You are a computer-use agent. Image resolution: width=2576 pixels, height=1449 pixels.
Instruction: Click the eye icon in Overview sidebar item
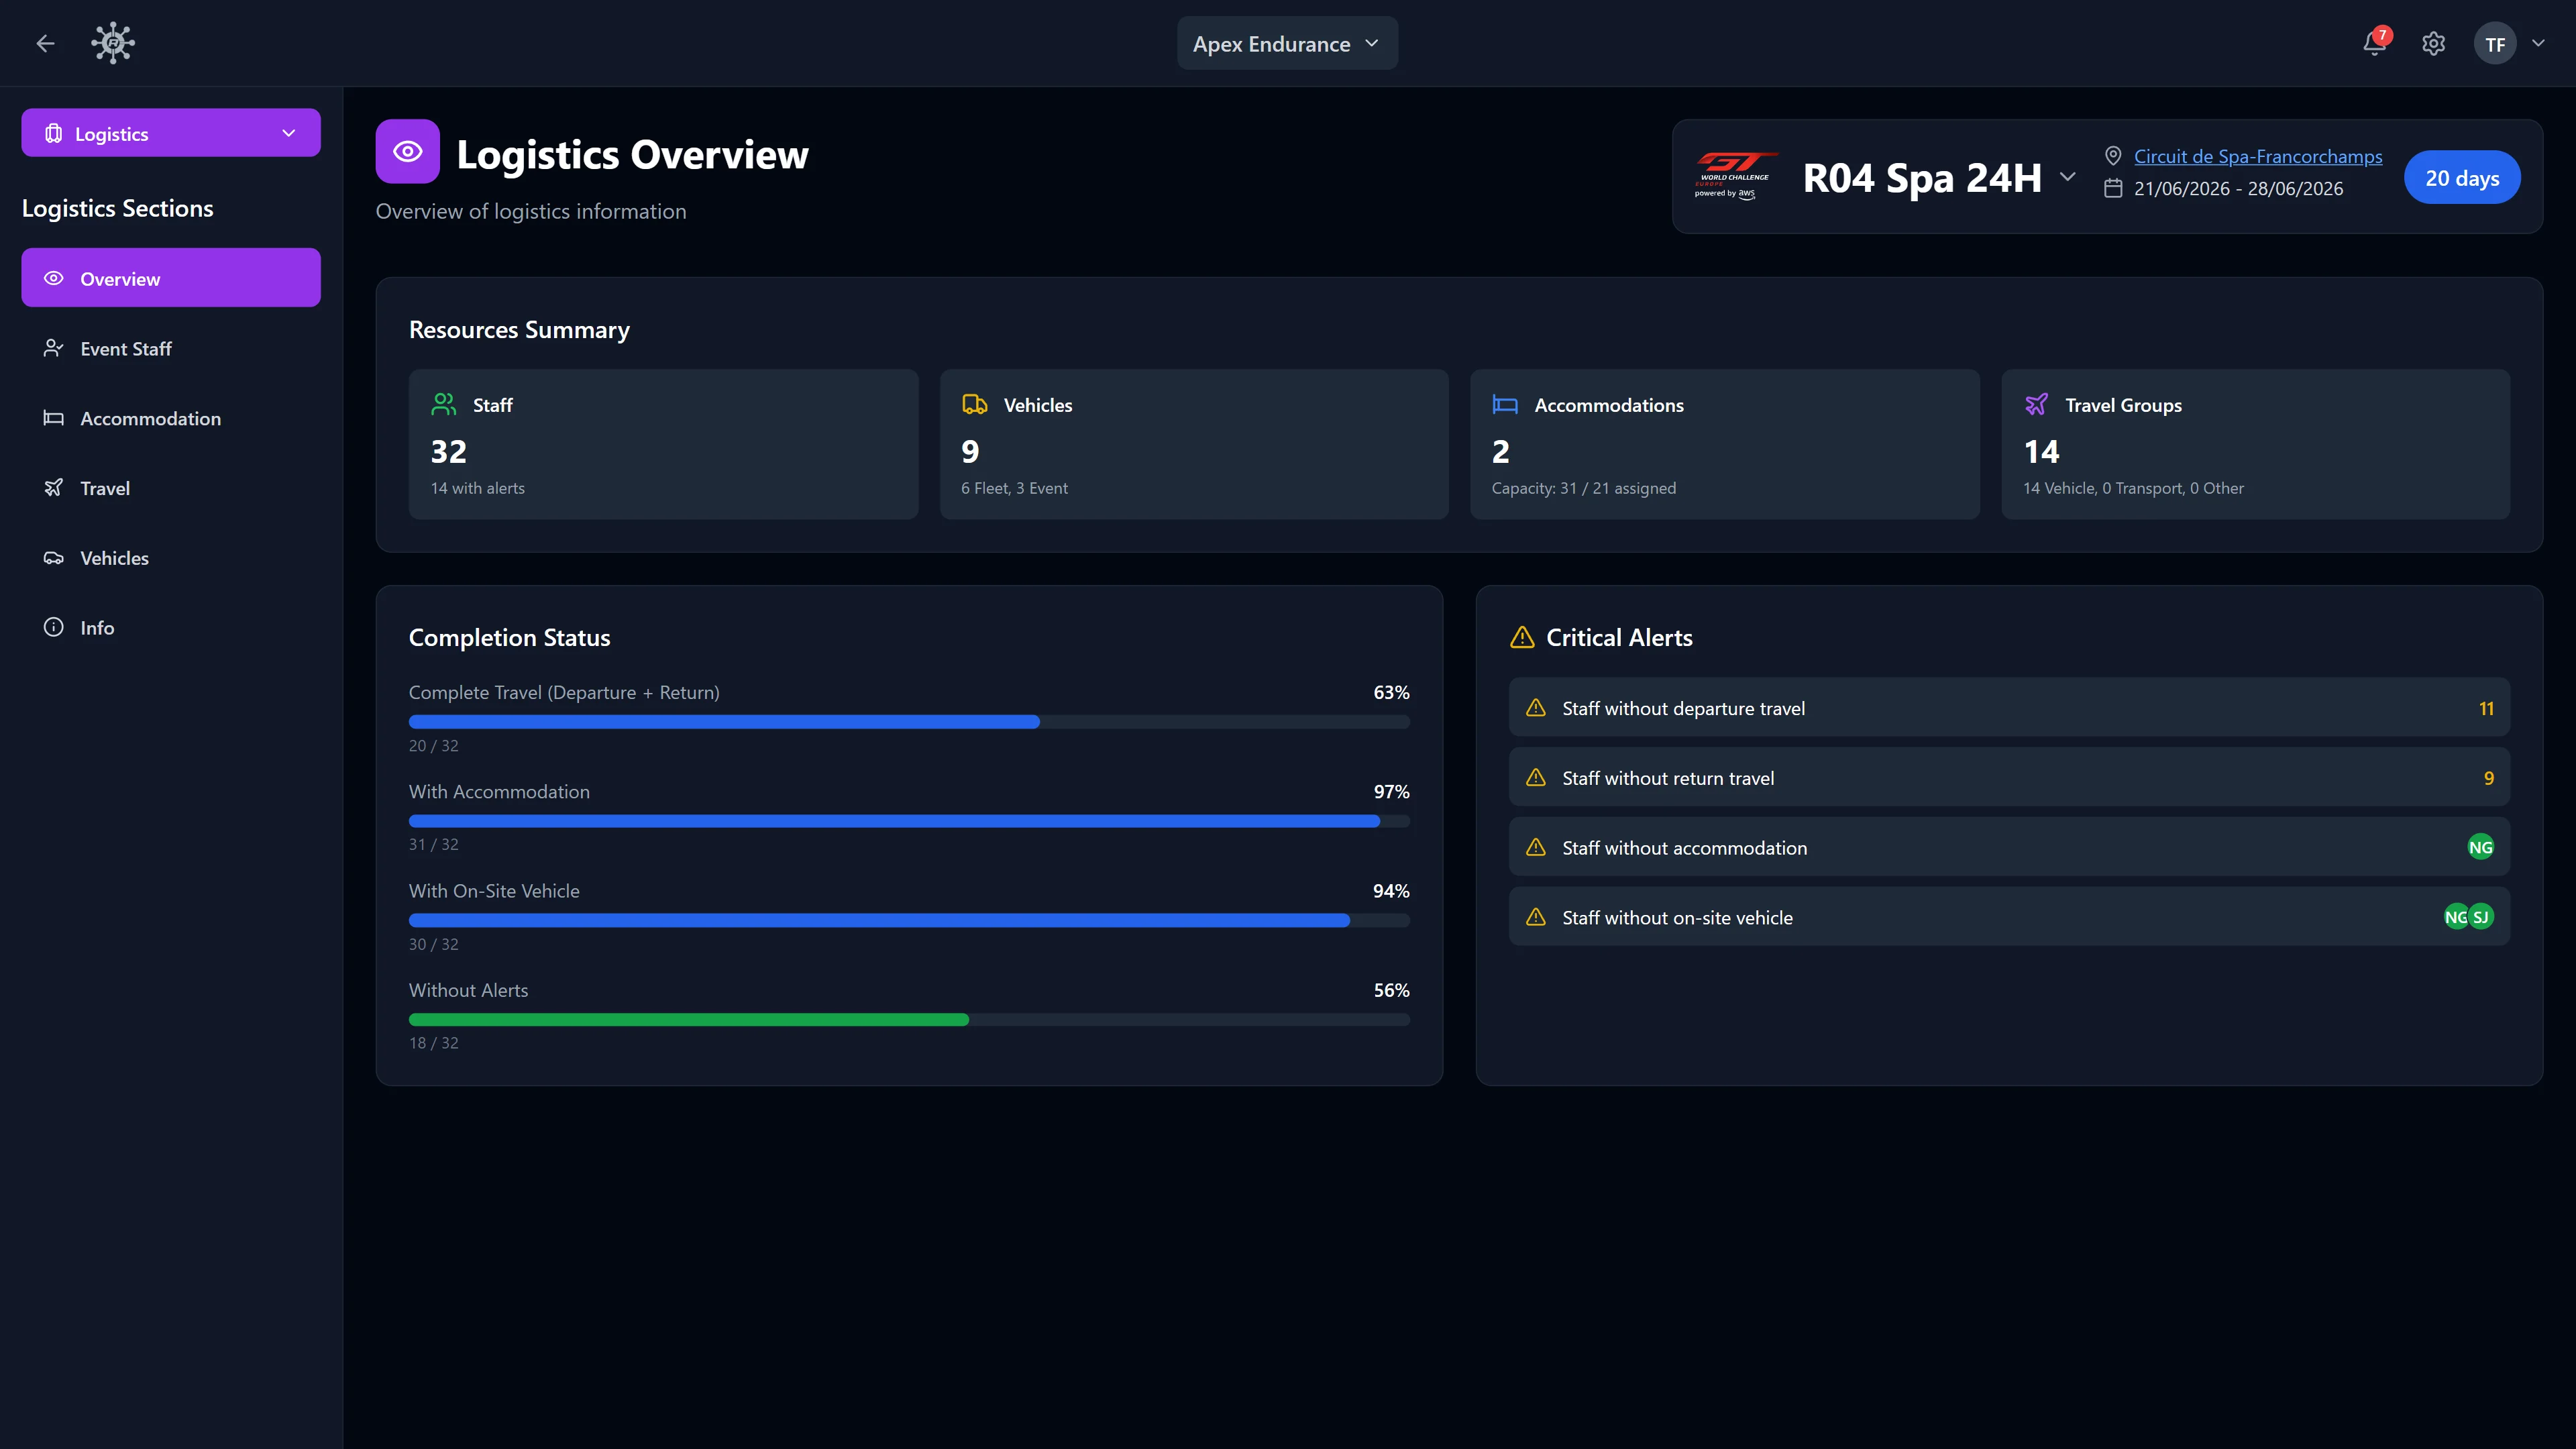54,278
